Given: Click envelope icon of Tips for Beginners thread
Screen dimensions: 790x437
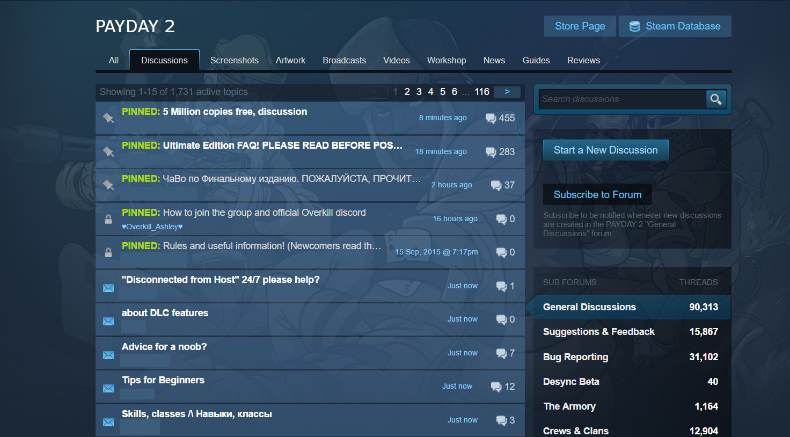Looking at the screenshot, I should (x=108, y=388).
